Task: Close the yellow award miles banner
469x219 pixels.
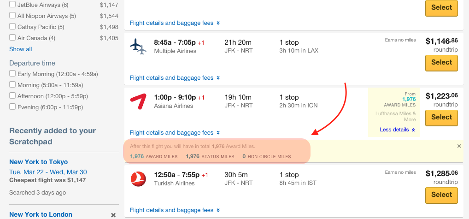Action: (459, 146)
